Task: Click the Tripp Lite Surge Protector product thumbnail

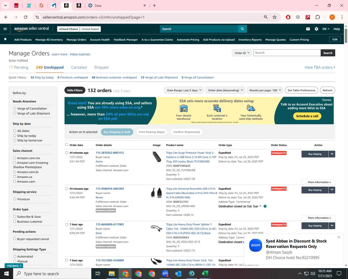Action: pyautogui.click(x=157, y=157)
